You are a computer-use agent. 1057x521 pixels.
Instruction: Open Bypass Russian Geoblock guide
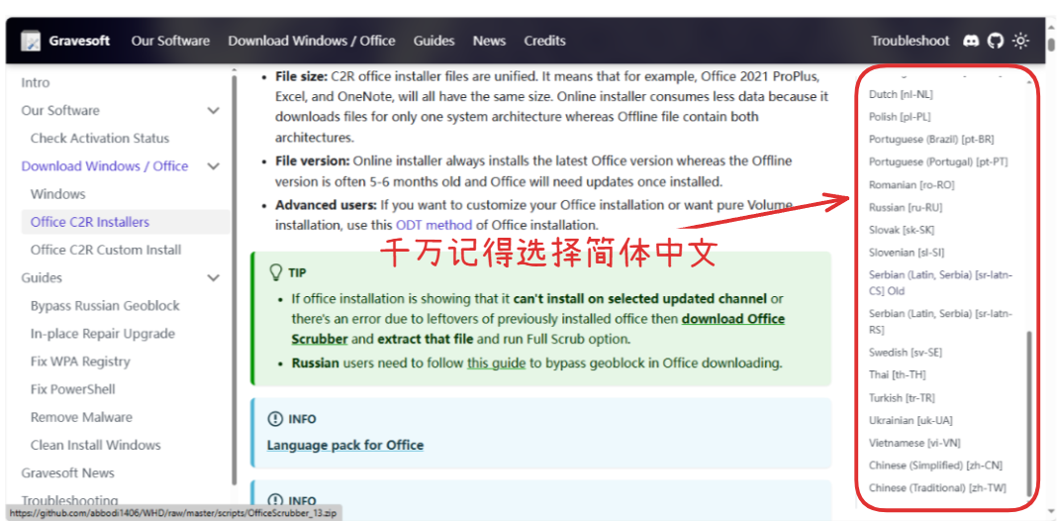click(105, 306)
